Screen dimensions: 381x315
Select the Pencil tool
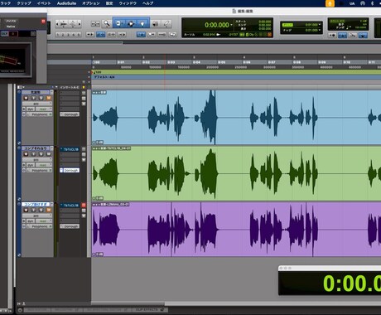[x=166, y=24]
